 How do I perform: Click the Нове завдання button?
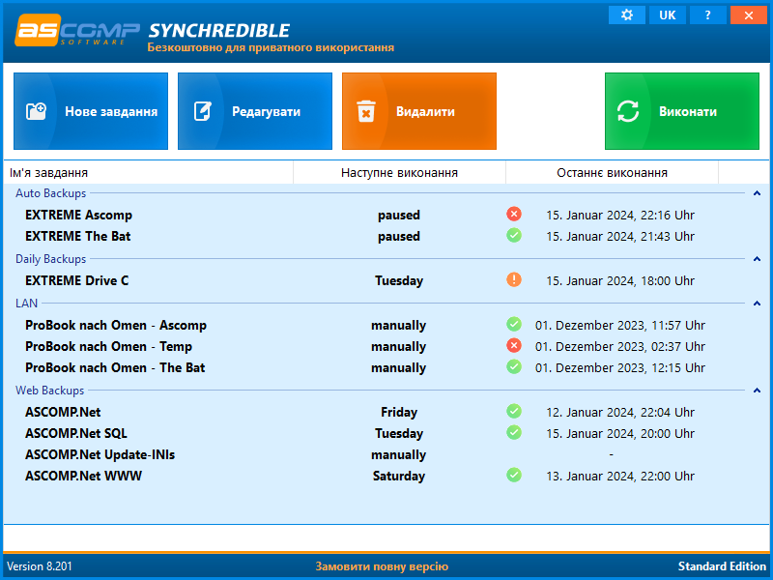click(x=91, y=111)
